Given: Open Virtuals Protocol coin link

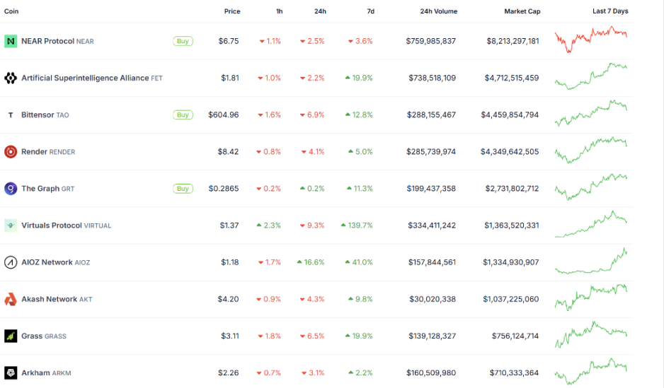Looking at the screenshot, I should pos(66,225).
